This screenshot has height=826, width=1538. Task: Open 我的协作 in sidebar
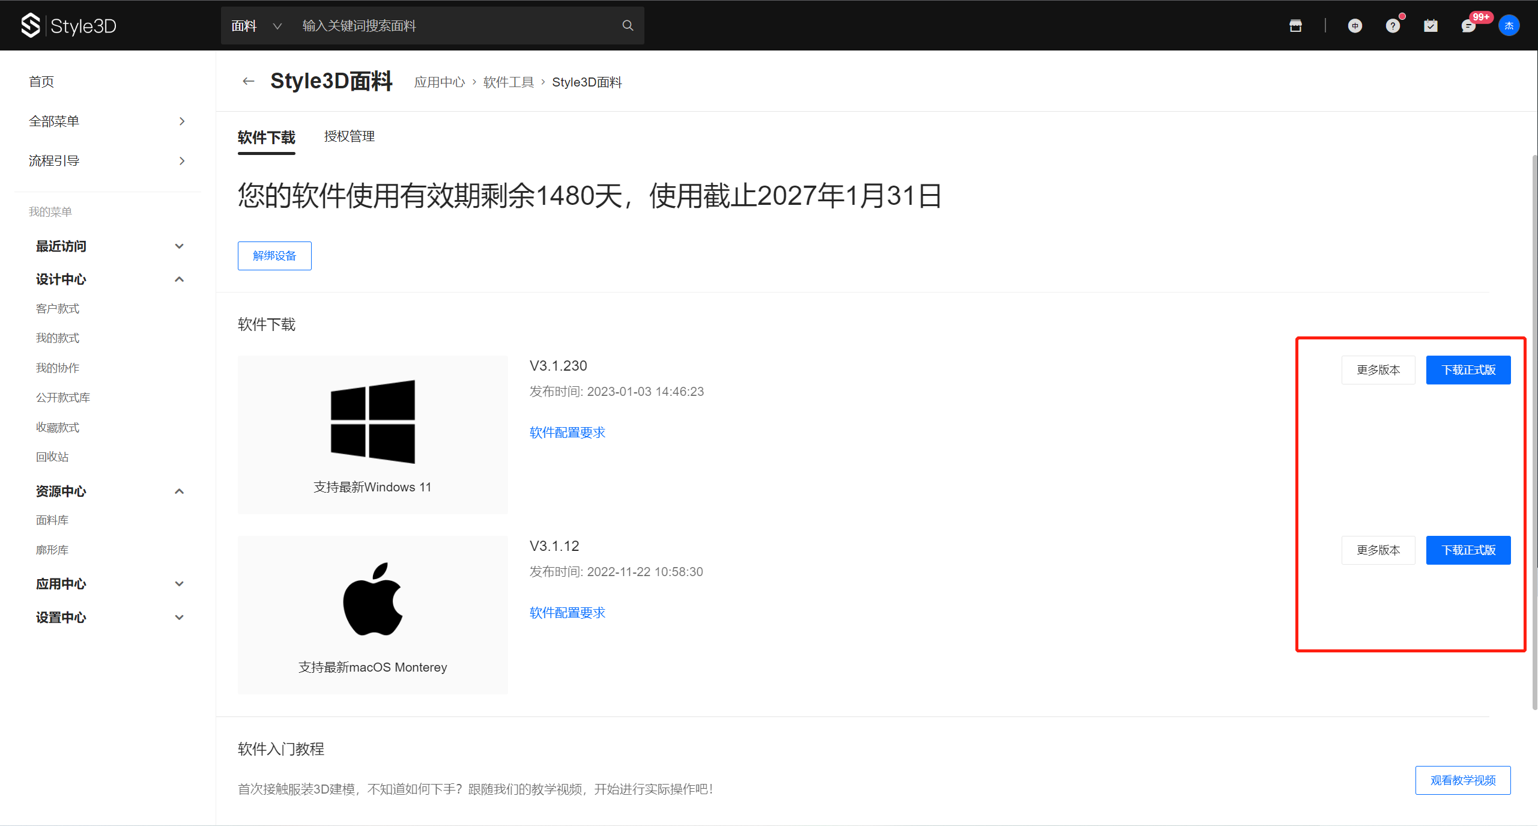coord(58,368)
